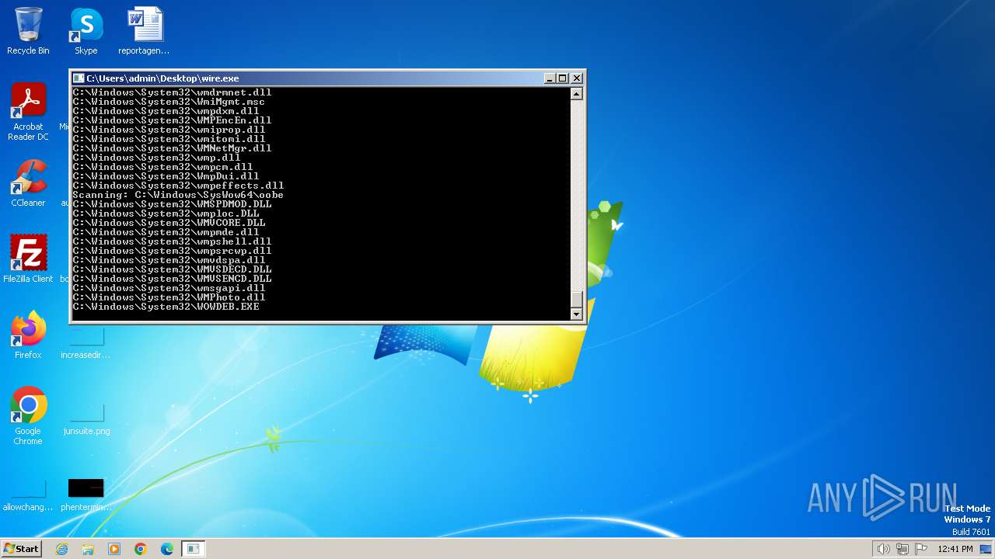This screenshot has height=559, width=995.
Task: Launch Skype from the desktop
Action: (86, 31)
